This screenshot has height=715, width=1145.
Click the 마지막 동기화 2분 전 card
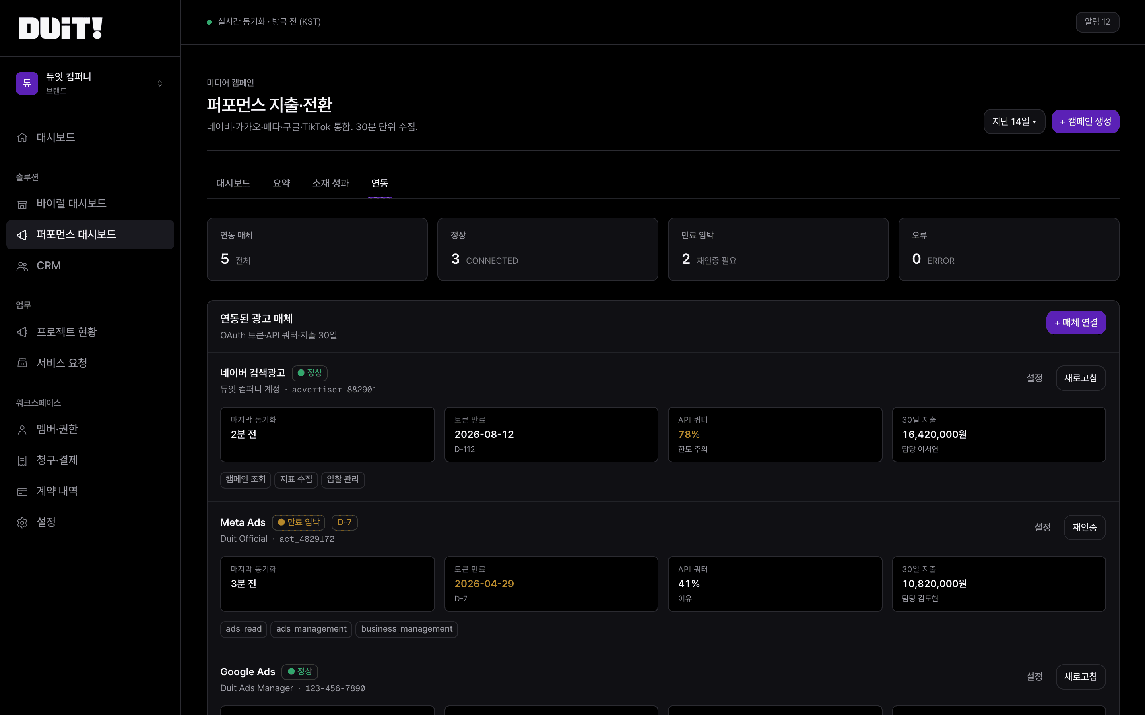(x=328, y=435)
